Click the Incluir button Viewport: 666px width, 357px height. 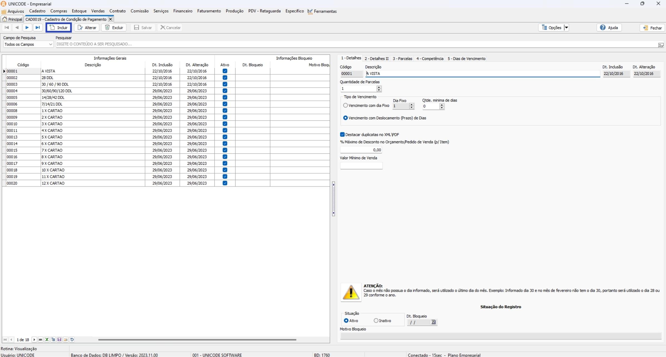(59, 27)
